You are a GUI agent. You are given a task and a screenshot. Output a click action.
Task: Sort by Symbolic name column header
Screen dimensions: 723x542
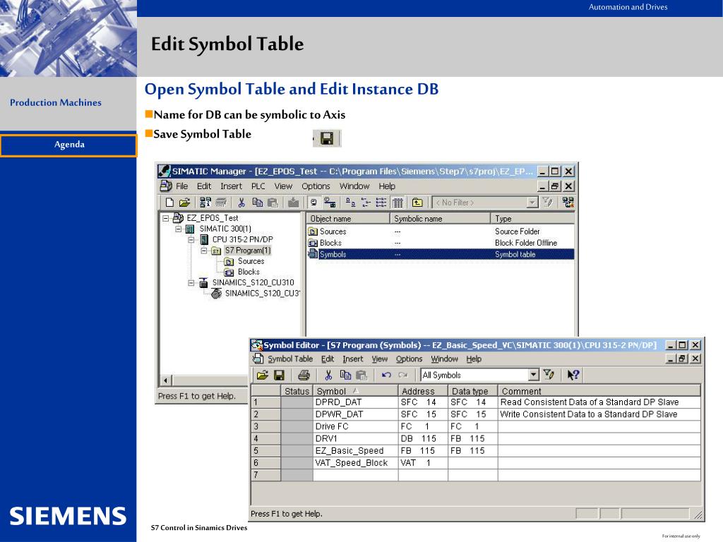[x=441, y=219]
